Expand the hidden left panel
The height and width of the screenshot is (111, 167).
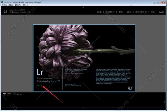coord(2,102)
